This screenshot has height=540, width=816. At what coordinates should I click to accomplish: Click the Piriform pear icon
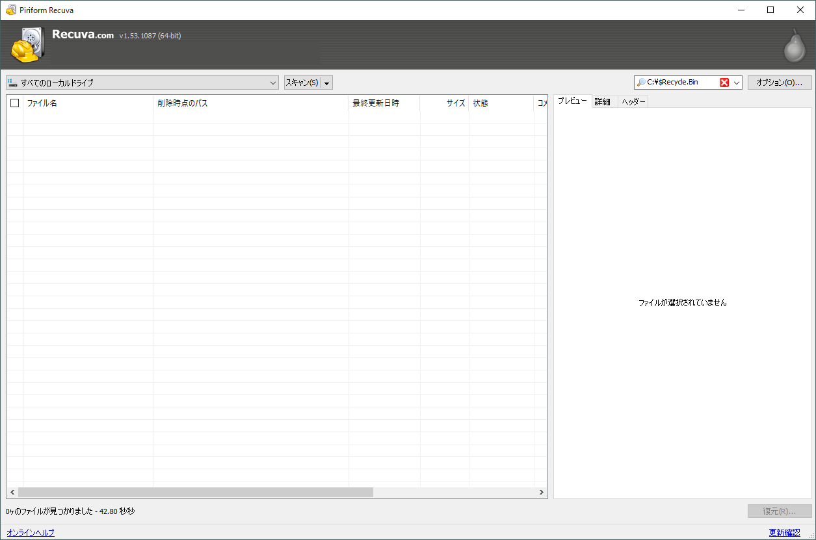tap(794, 46)
